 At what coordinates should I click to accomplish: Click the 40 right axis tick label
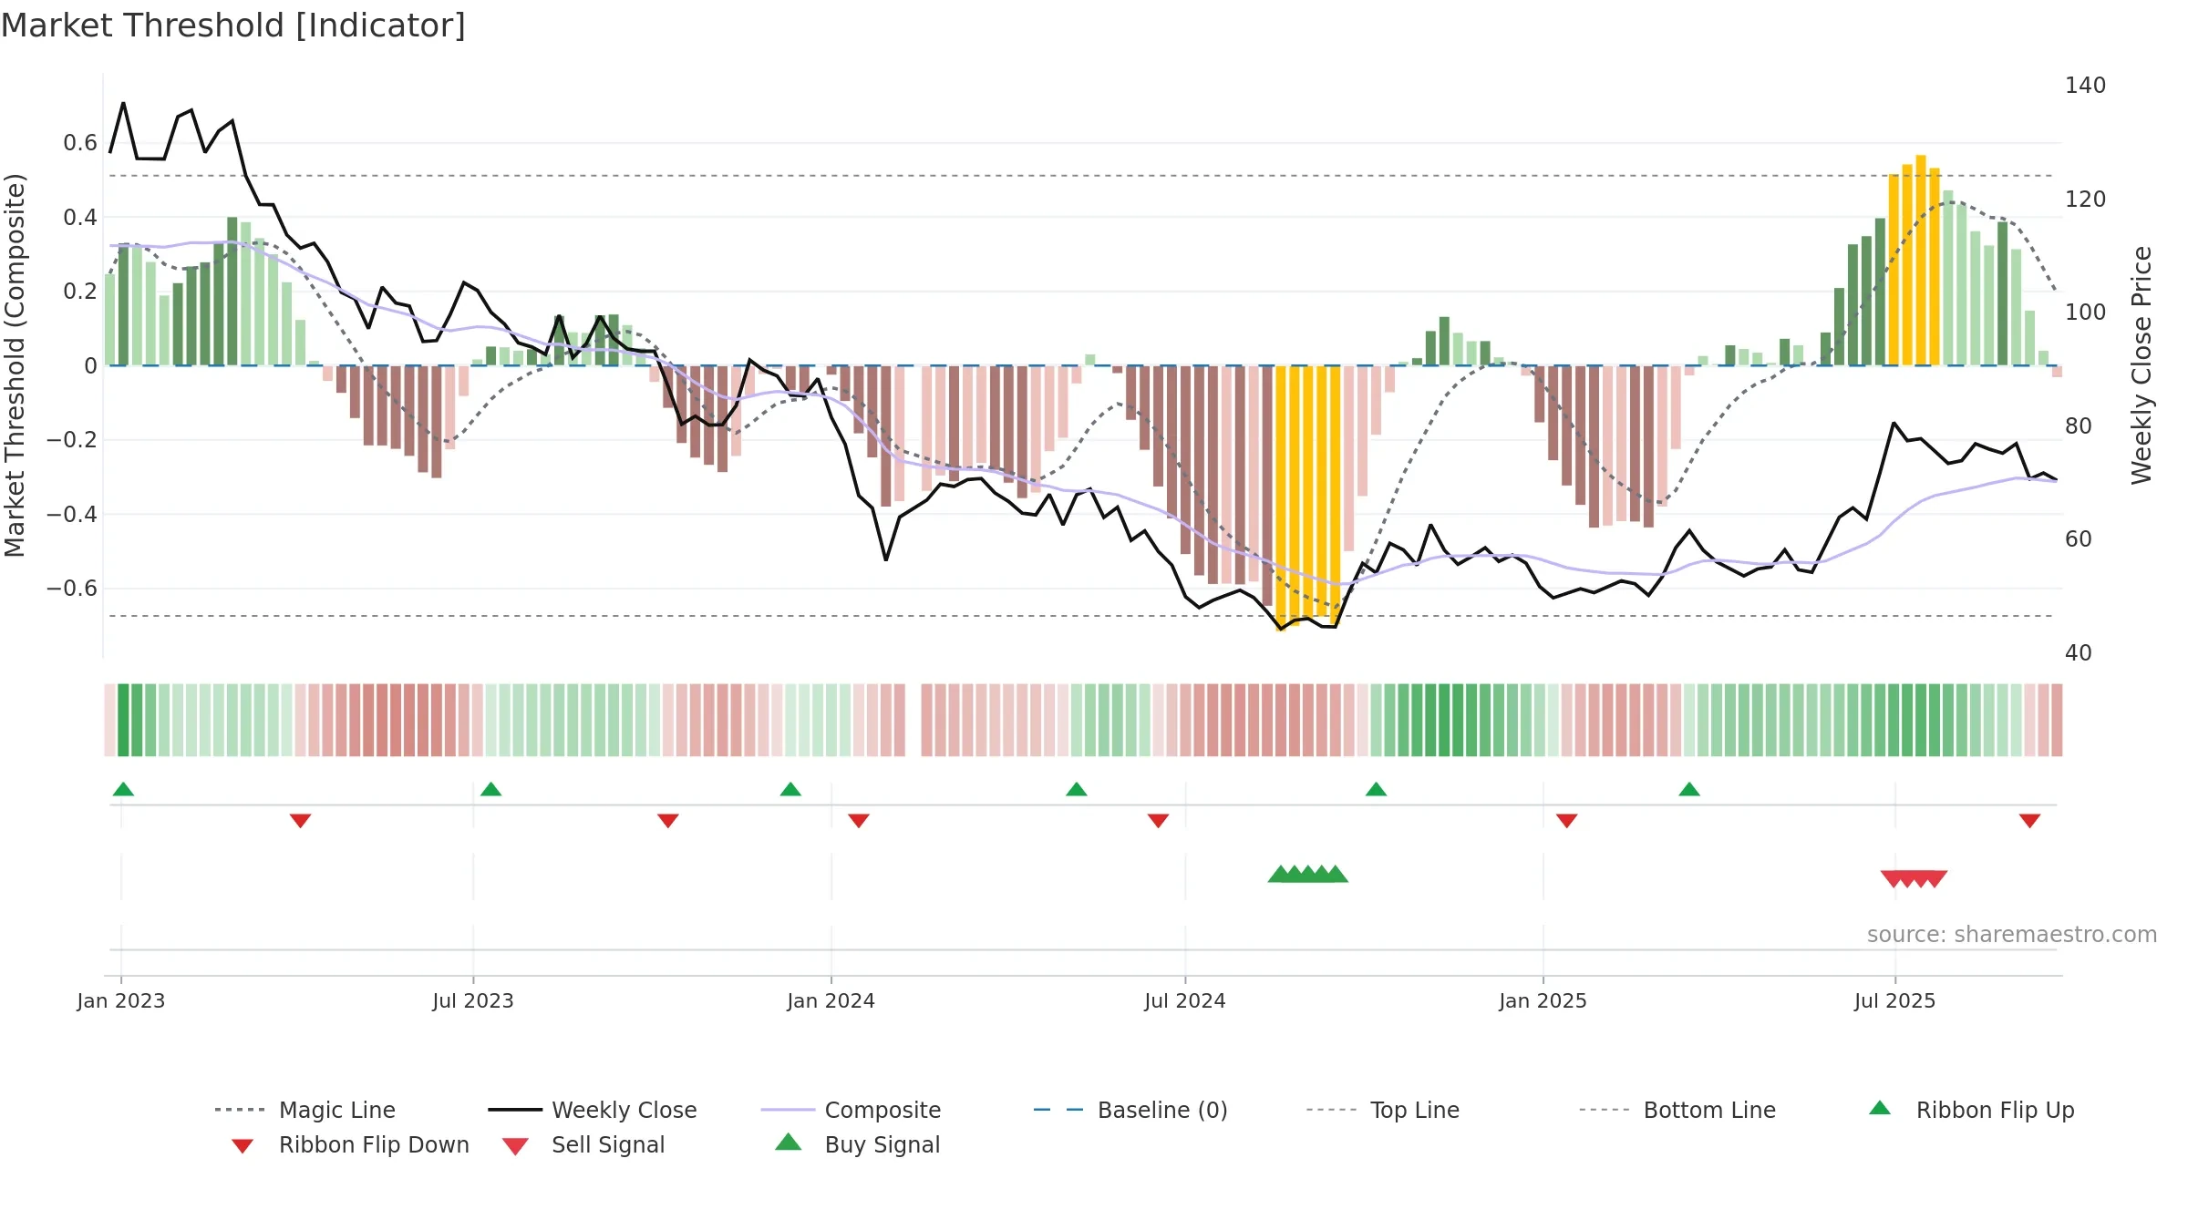(x=2078, y=653)
